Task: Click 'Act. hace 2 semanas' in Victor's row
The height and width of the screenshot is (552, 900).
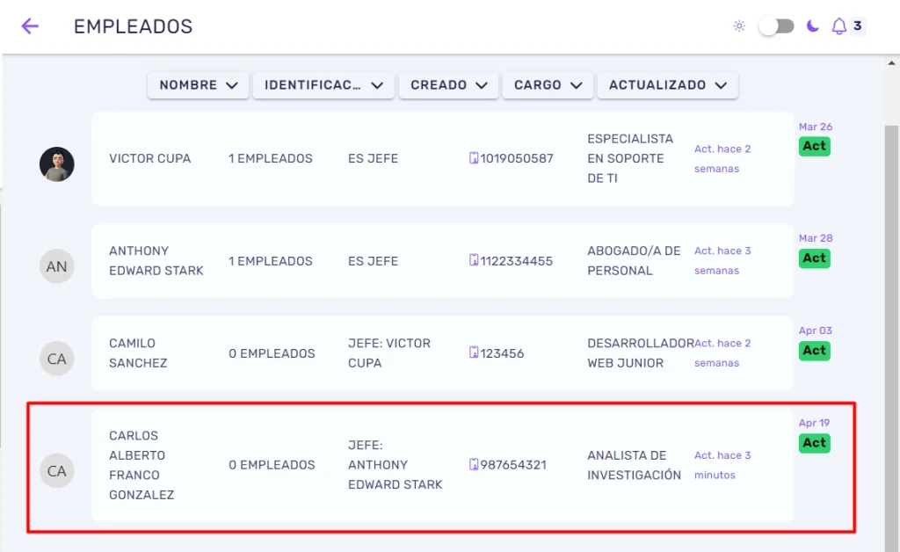Action: pyautogui.click(x=722, y=158)
